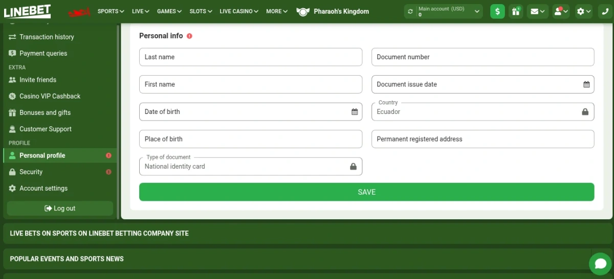The height and width of the screenshot is (279, 614).
Task: Select Transaction history in the sidebar
Action: coord(47,37)
